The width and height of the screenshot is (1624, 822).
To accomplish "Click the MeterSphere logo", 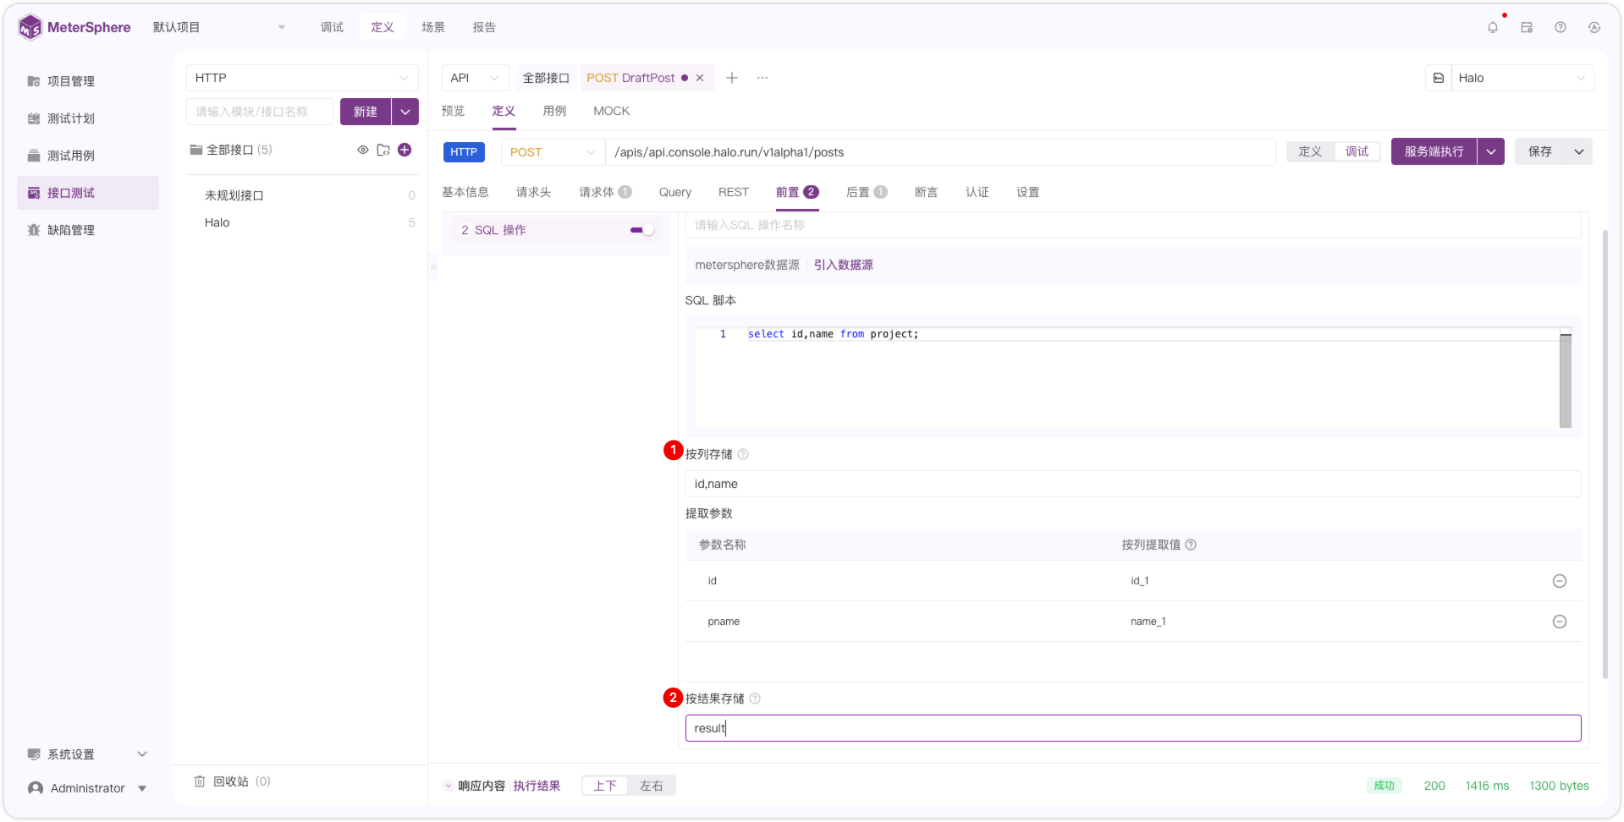I will click(74, 27).
